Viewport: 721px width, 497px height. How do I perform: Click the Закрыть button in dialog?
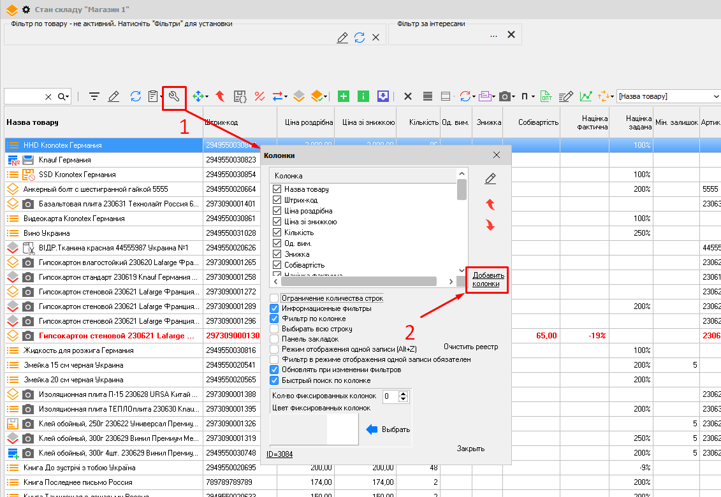470,449
